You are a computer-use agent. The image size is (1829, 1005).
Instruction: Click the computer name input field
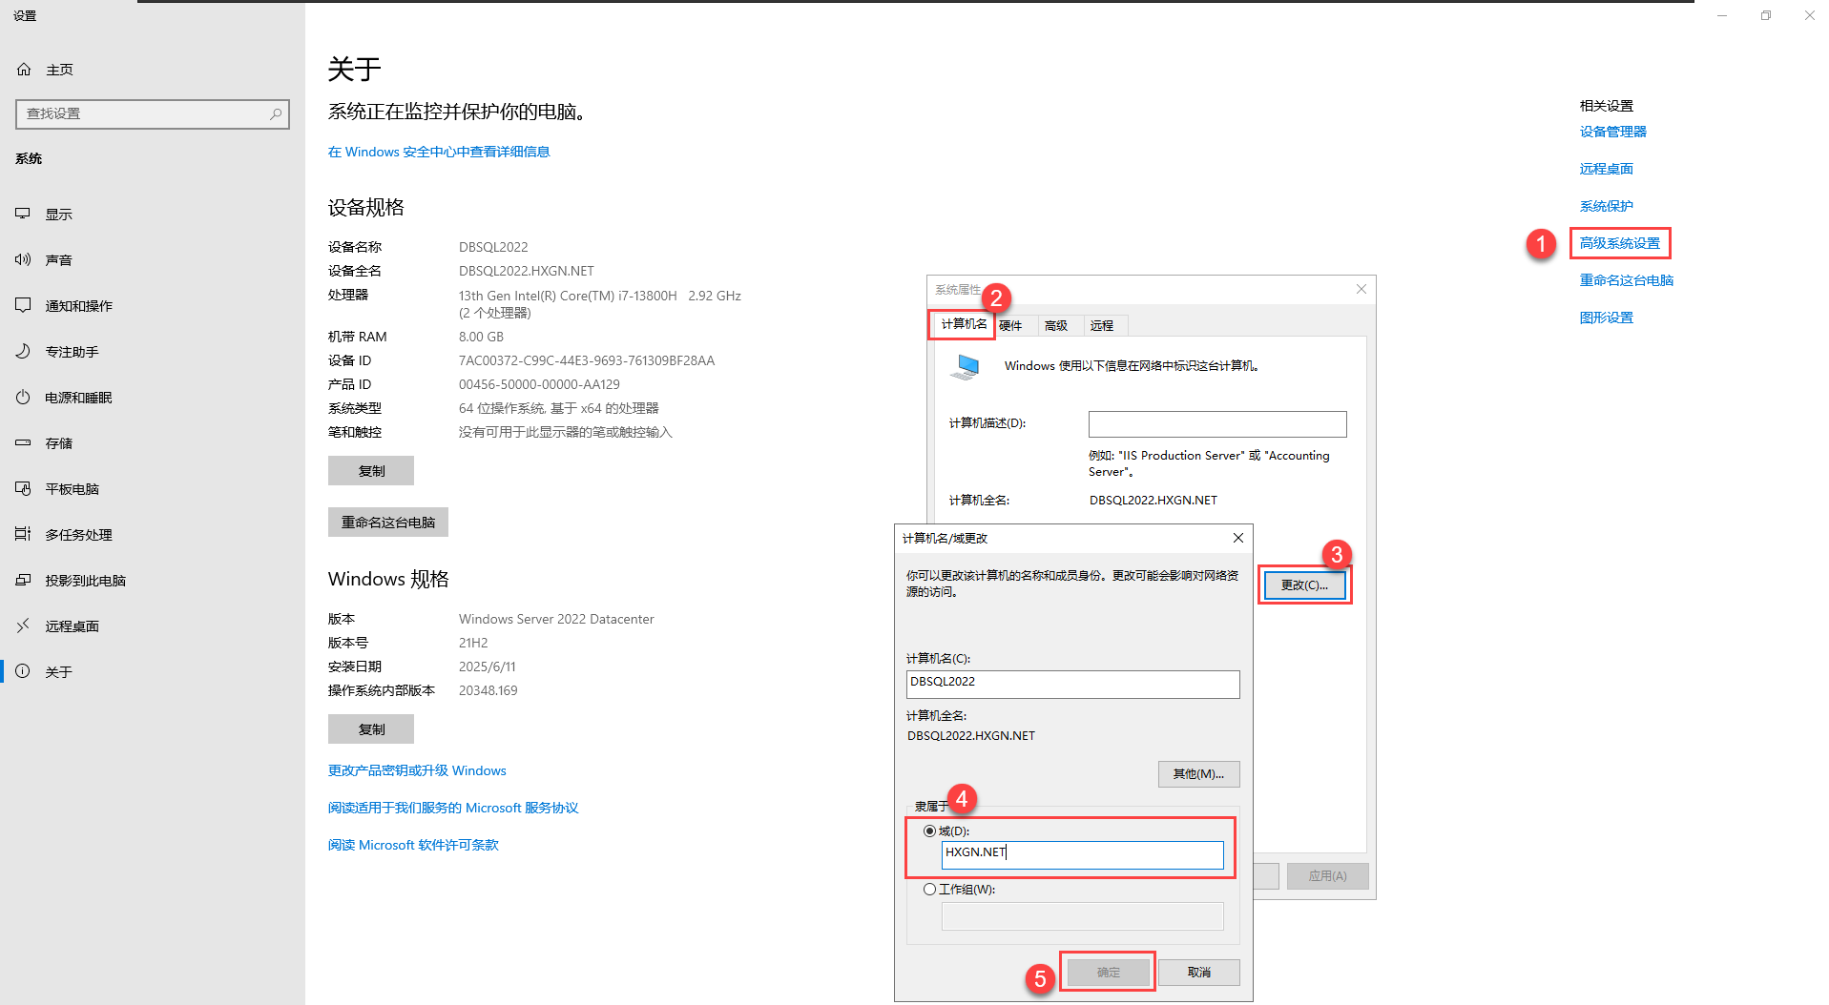click(1072, 683)
